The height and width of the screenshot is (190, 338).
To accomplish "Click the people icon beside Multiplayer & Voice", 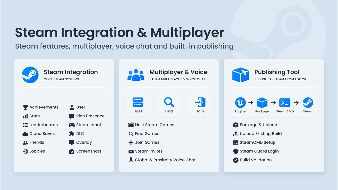I will click(136, 75).
